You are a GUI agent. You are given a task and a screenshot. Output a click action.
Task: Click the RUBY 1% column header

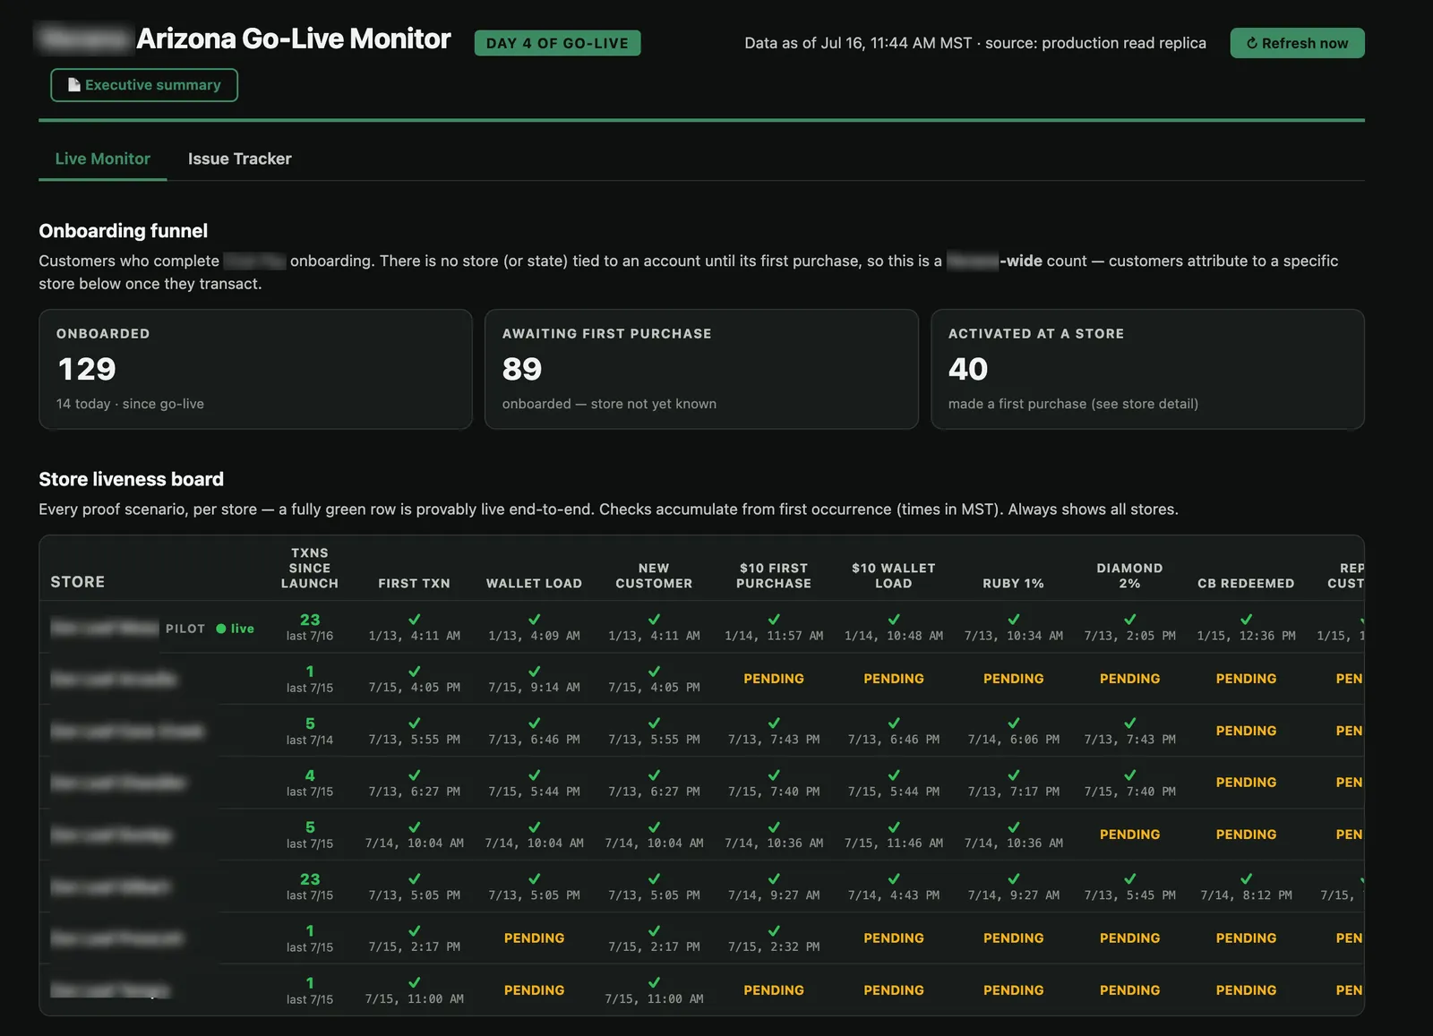[x=1013, y=583]
